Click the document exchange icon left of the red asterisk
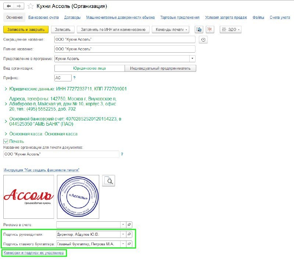The image size is (294, 260). (199, 29)
